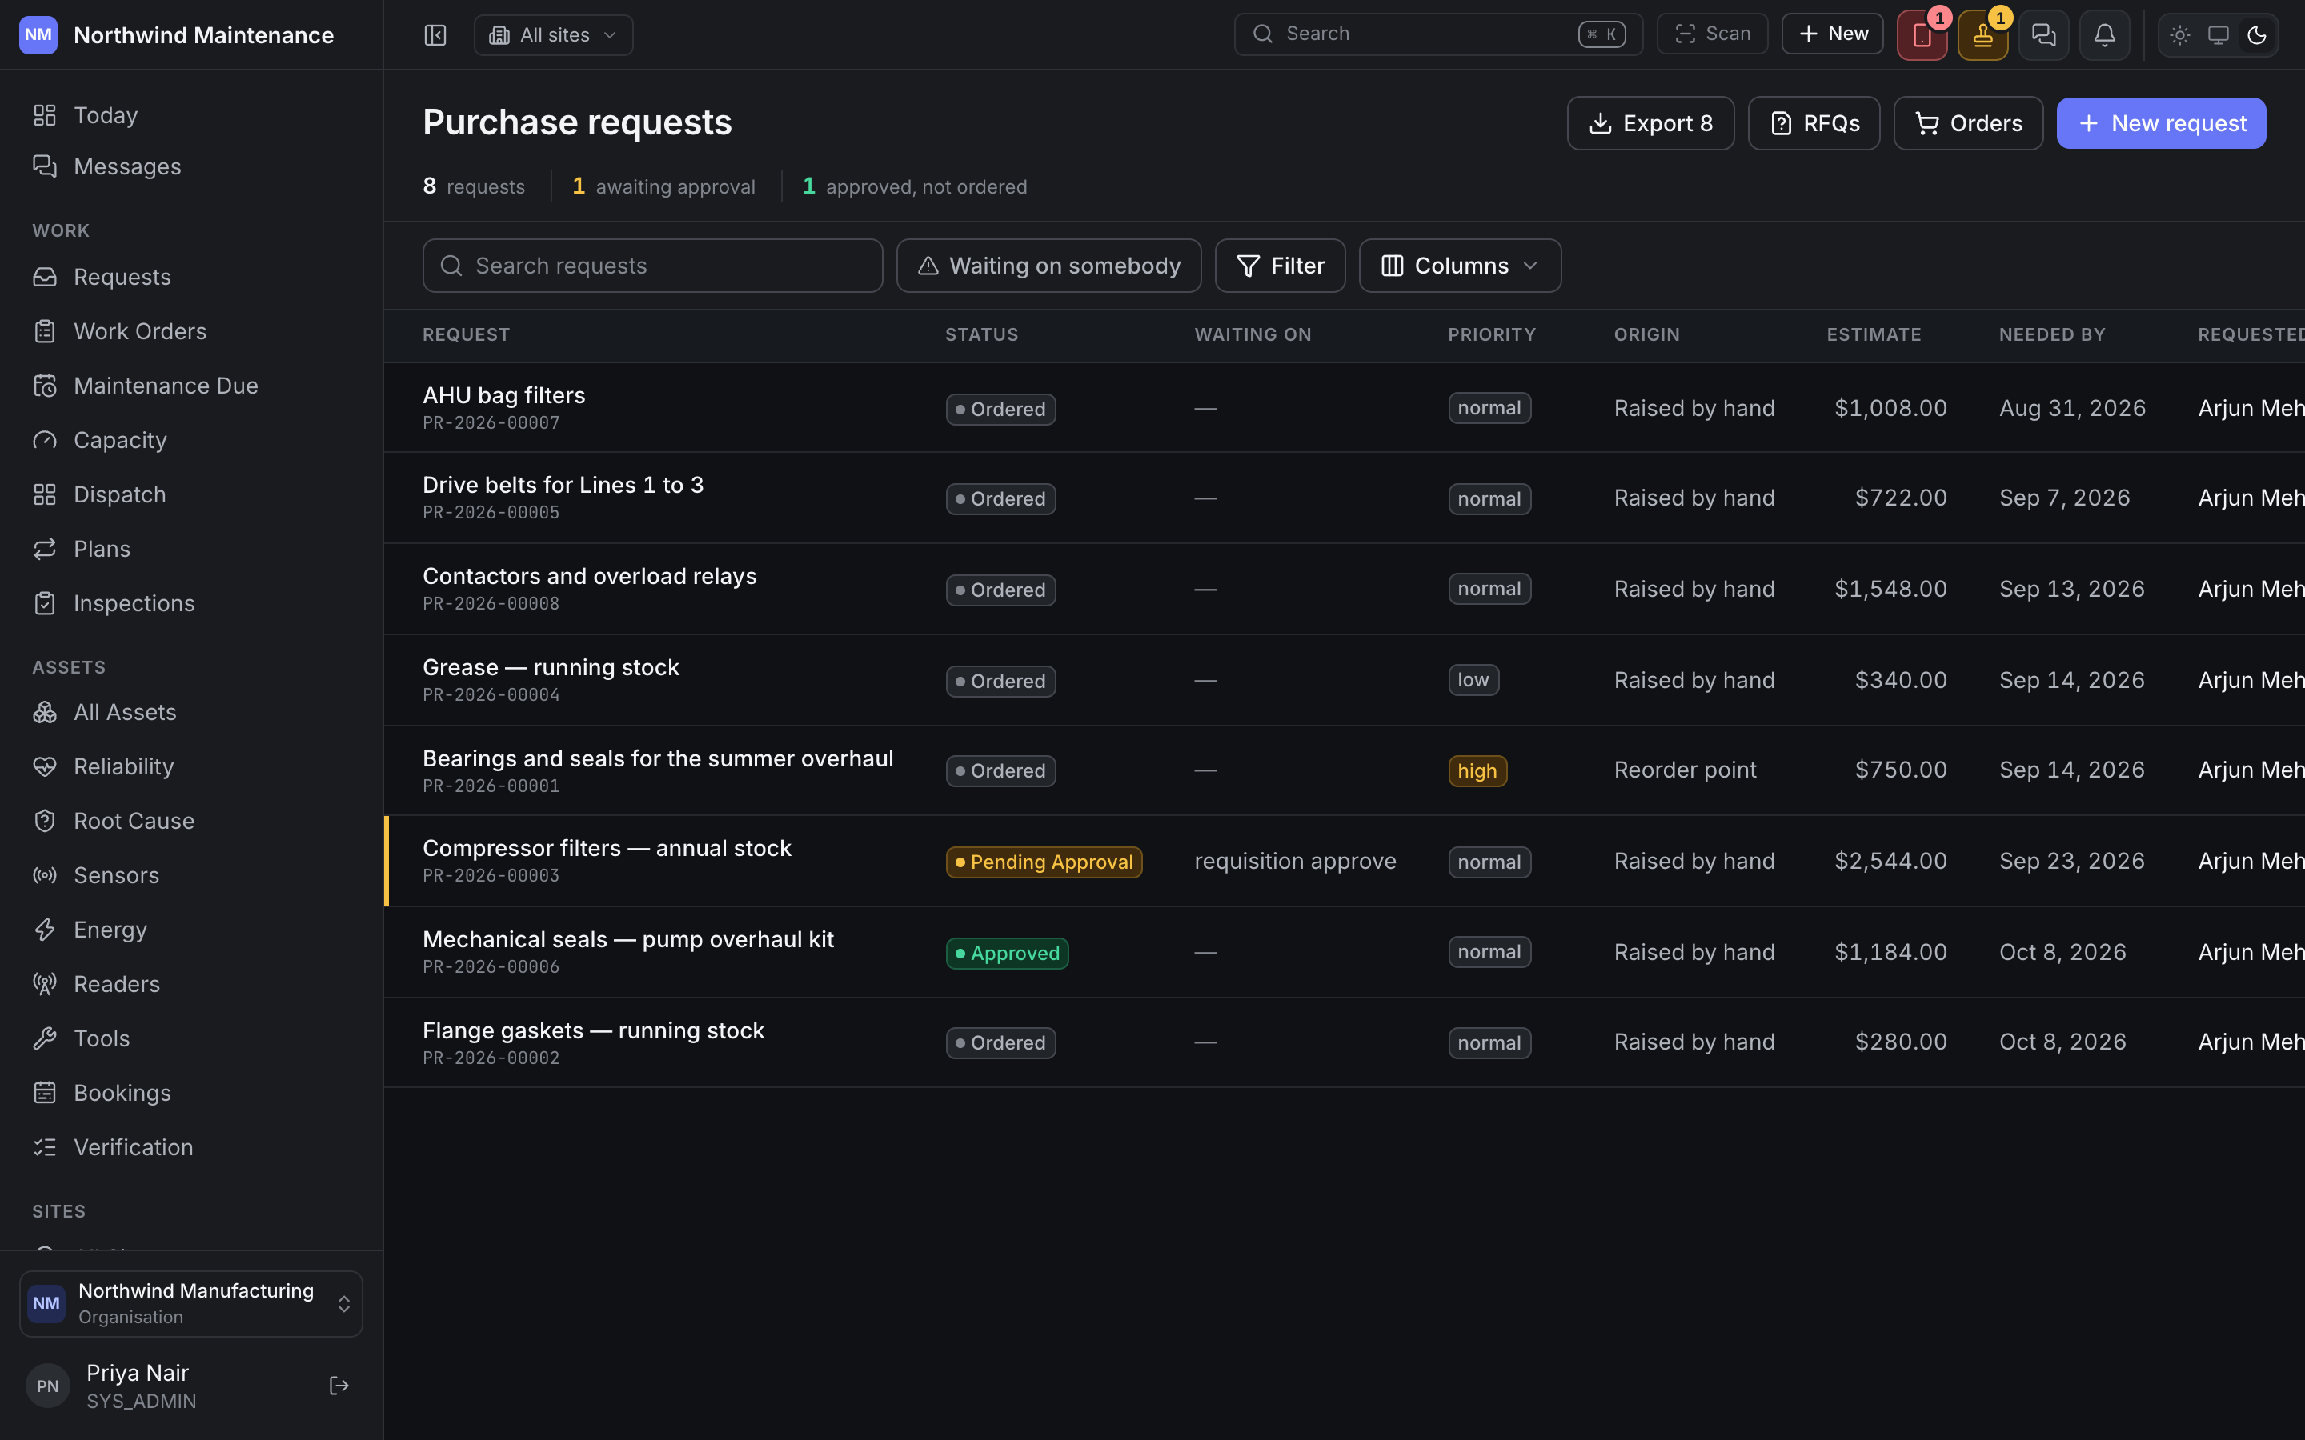The height and width of the screenshot is (1440, 2305).
Task: Collapse the sidebar panel icon
Action: point(435,35)
